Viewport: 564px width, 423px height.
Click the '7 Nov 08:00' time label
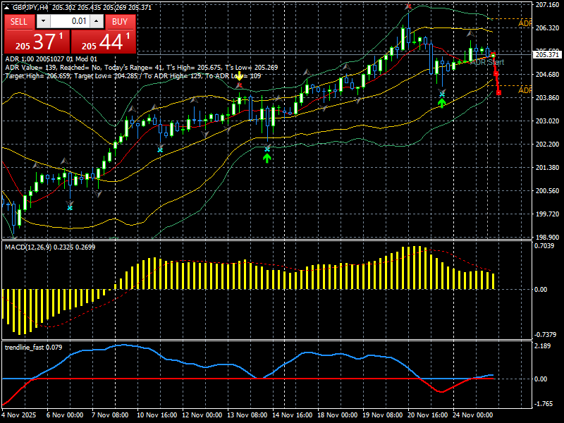pos(110,415)
